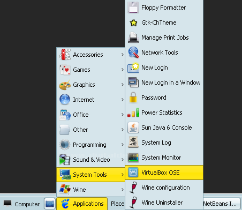
Task: Click the Password padlock icon
Action: click(133, 97)
